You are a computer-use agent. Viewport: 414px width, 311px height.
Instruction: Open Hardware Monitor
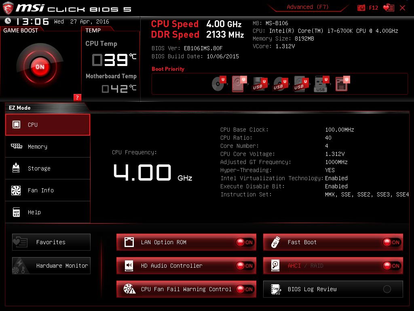coord(51,266)
